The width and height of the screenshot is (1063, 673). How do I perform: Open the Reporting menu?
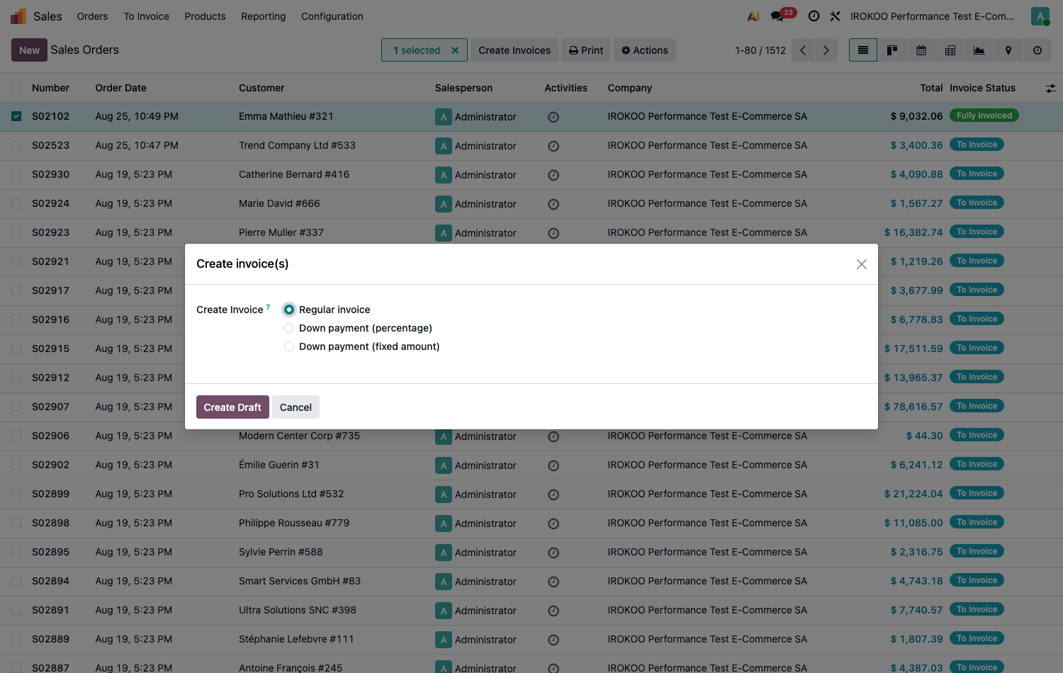(x=263, y=16)
